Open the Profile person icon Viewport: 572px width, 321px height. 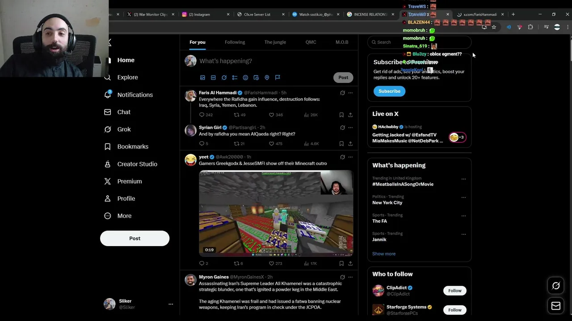(108, 198)
